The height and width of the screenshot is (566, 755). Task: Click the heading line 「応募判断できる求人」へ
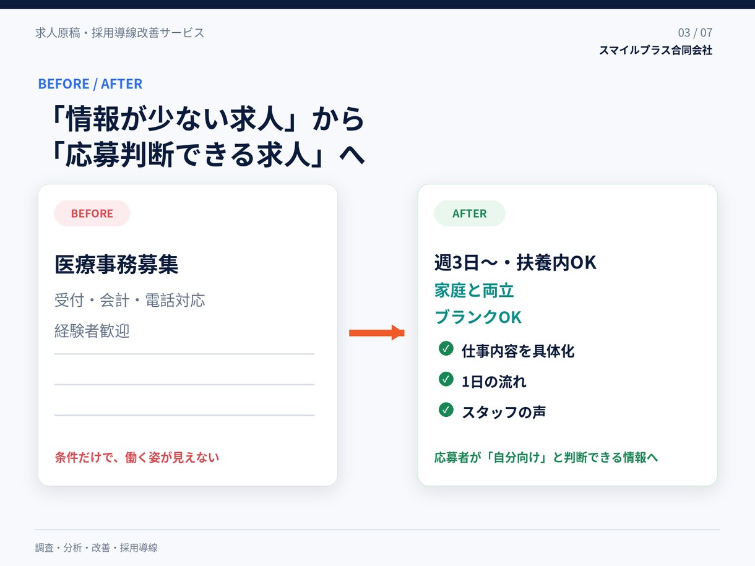coord(209,155)
